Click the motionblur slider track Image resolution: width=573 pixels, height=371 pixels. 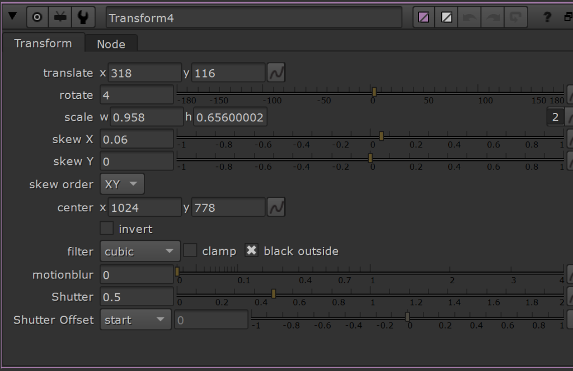click(x=370, y=272)
